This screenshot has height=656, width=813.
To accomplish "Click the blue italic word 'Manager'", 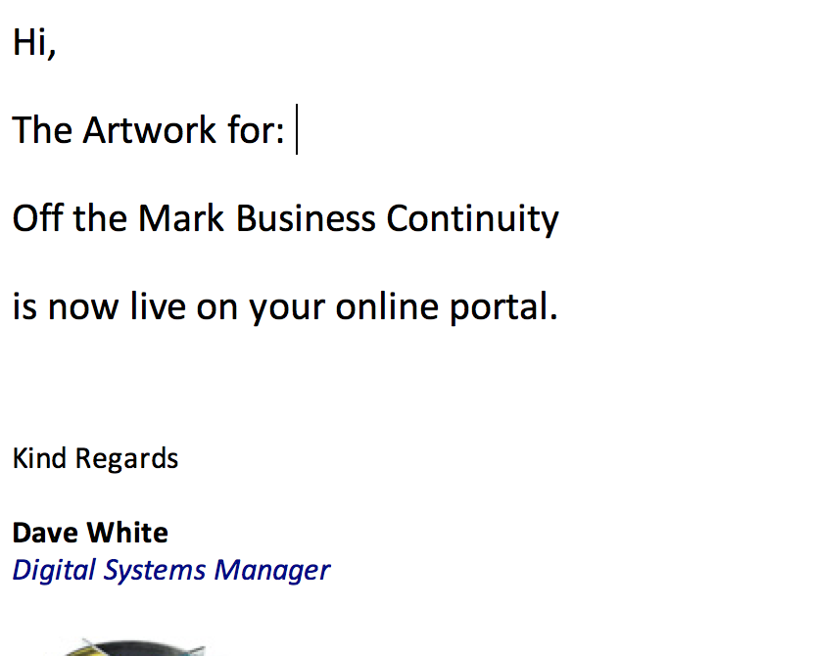I will [272, 571].
